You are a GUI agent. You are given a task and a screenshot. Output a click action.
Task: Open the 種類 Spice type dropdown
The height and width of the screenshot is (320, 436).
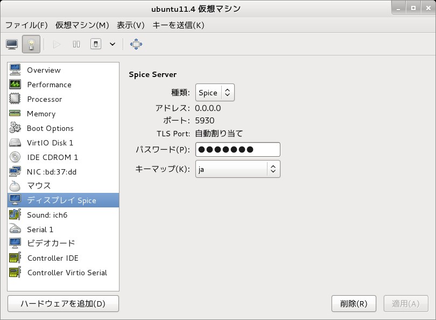[x=215, y=92]
